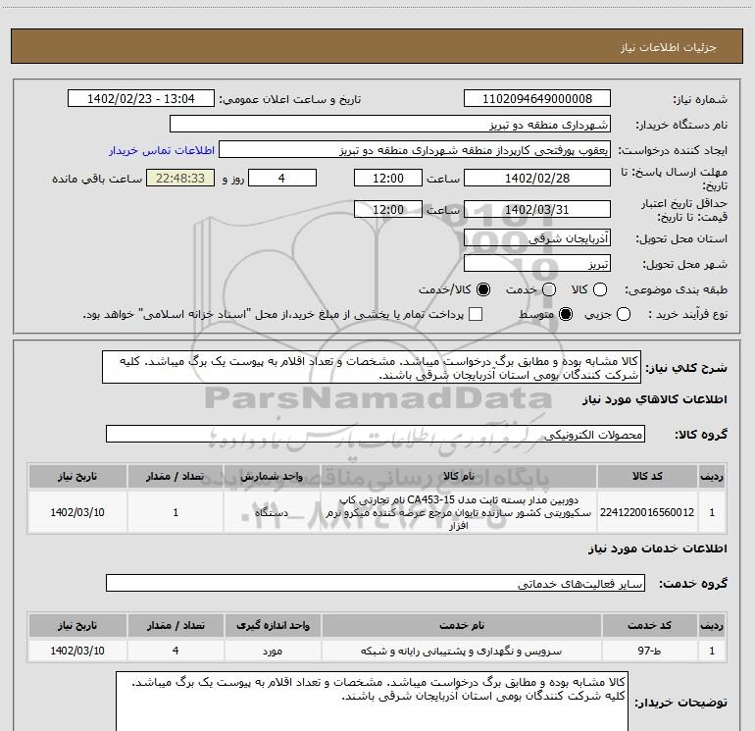Click product code 2241220016560012
The height and width of the screenshot is (731, 755).
pyautogui.click(x=647, y=512)
